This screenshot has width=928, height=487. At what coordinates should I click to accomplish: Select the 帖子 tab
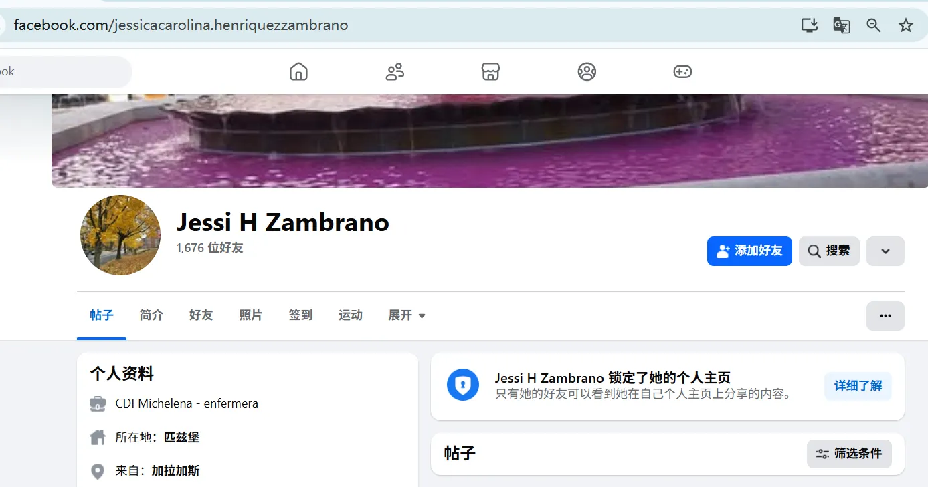click(102, 315)
